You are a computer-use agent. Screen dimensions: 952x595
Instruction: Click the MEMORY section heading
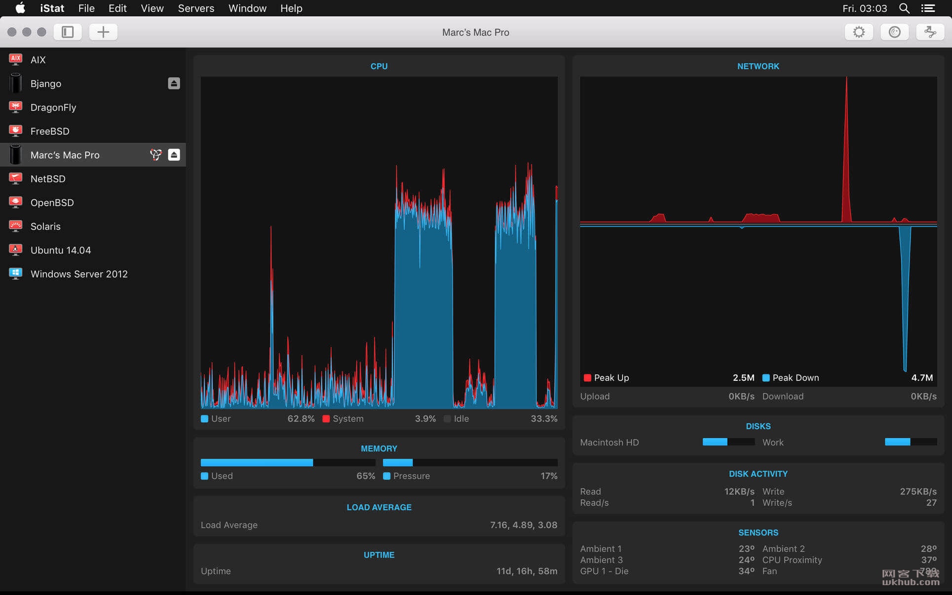[379, 448]
